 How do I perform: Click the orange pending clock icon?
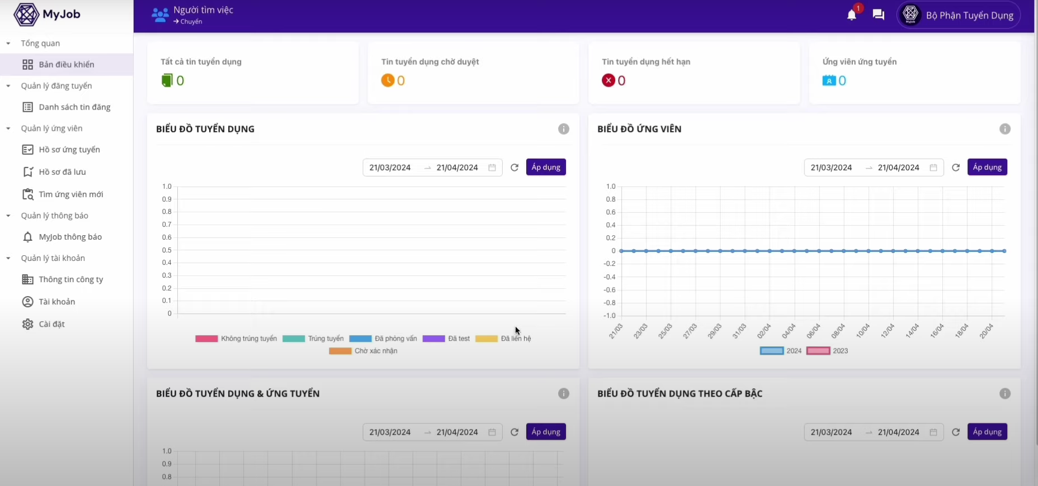(388, 80)
